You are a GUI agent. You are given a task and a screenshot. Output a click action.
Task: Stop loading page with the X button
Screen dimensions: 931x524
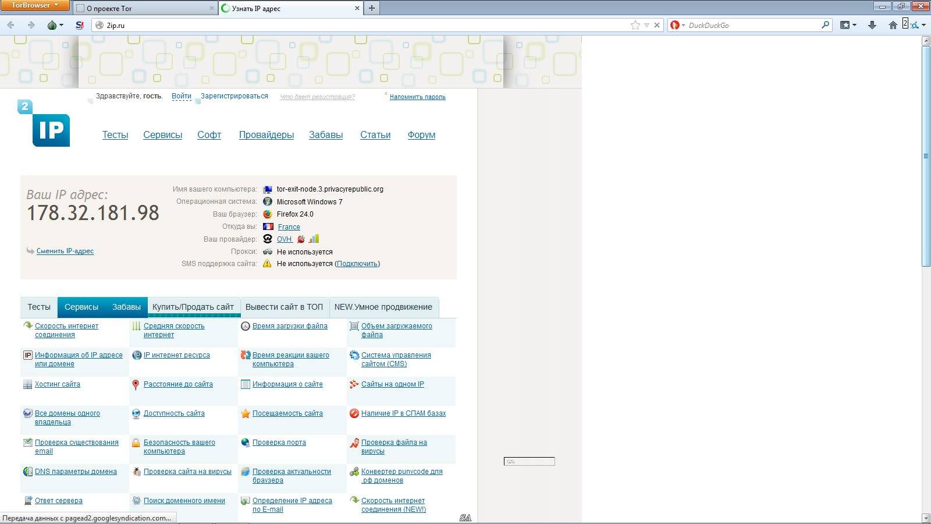click(657, 25)
